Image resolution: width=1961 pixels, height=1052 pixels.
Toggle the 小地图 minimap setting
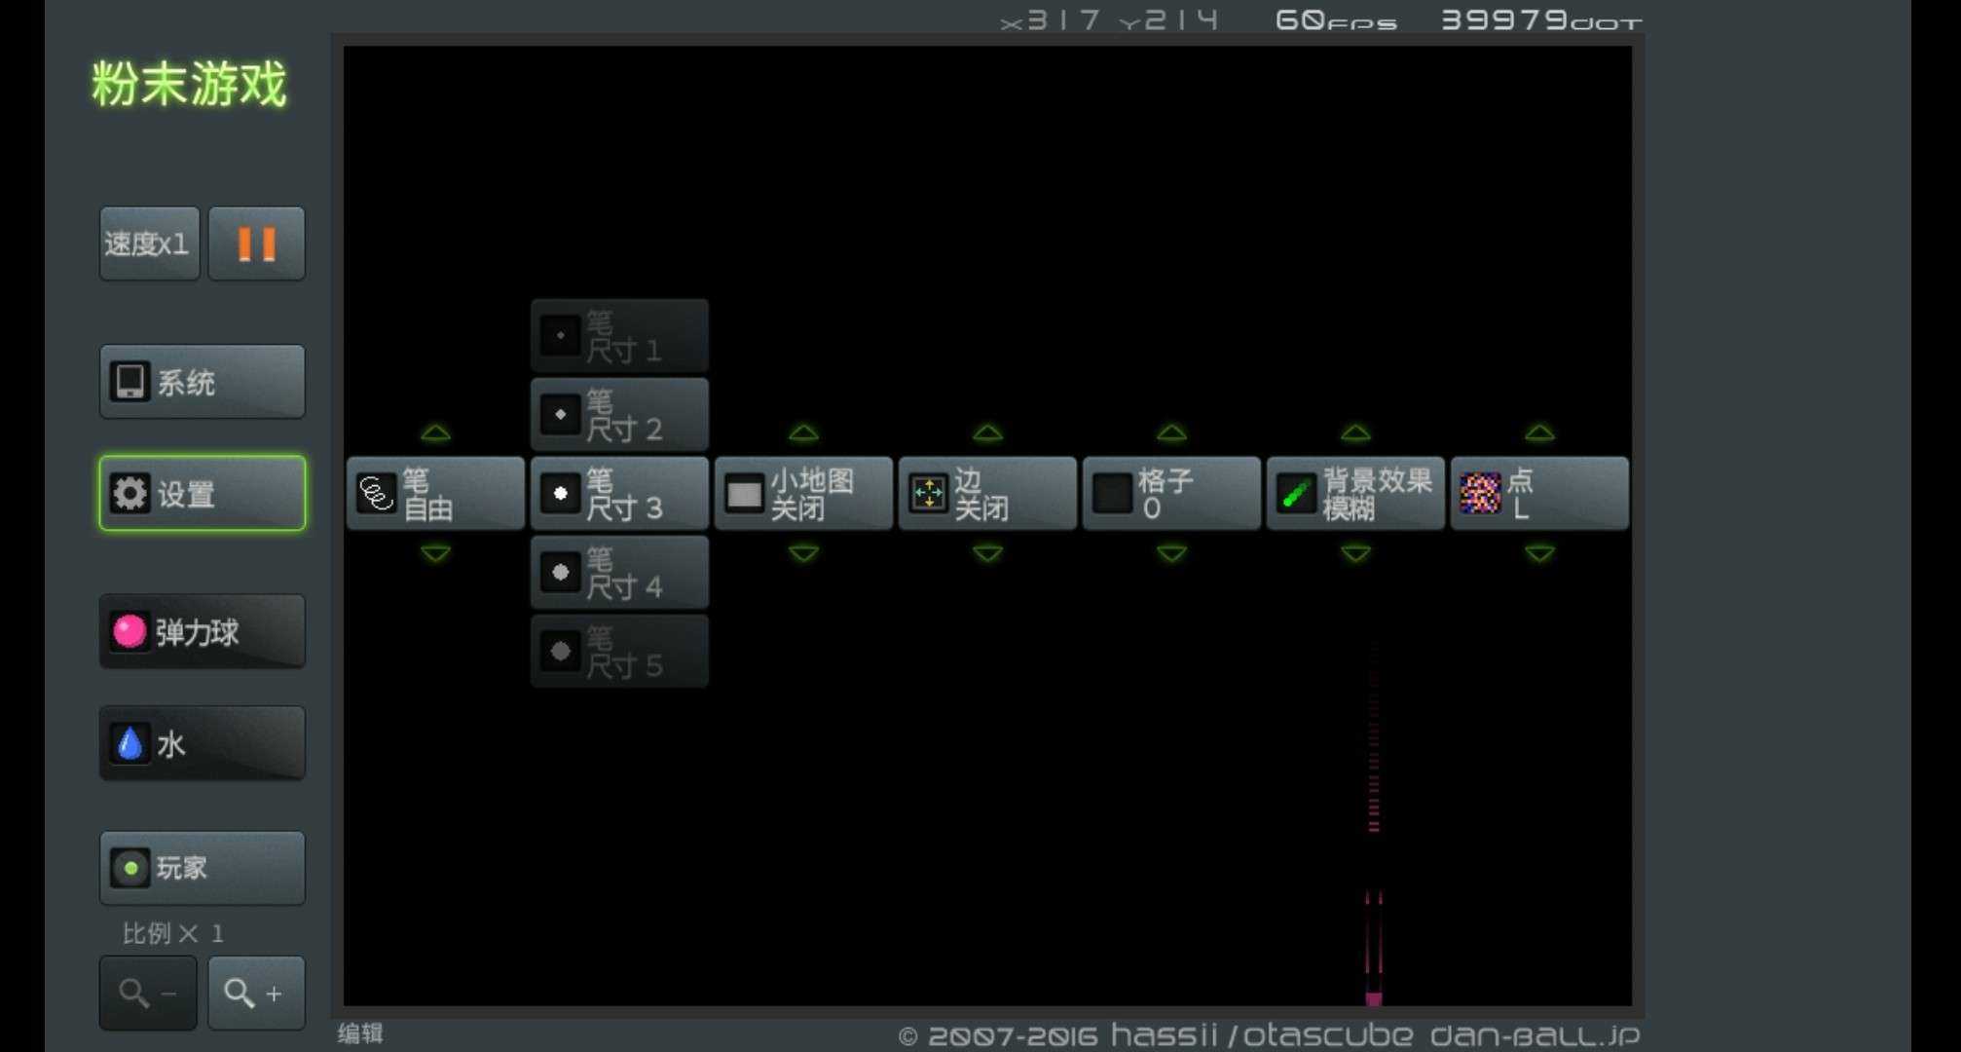coord(803,494)
